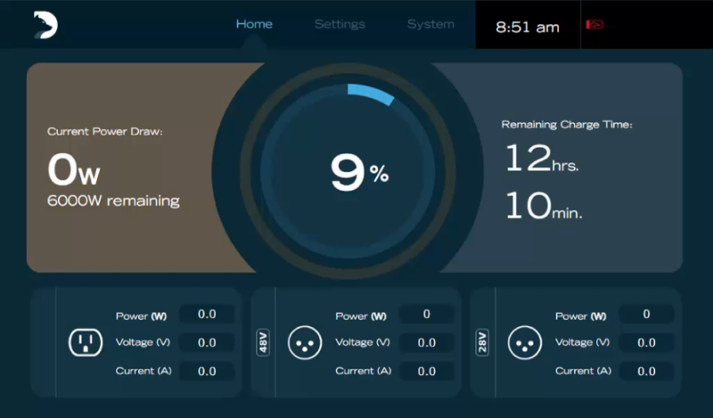Select the AC outlet Power (W) field
Screen dimensions: 713x418
(x=207, y=314)
